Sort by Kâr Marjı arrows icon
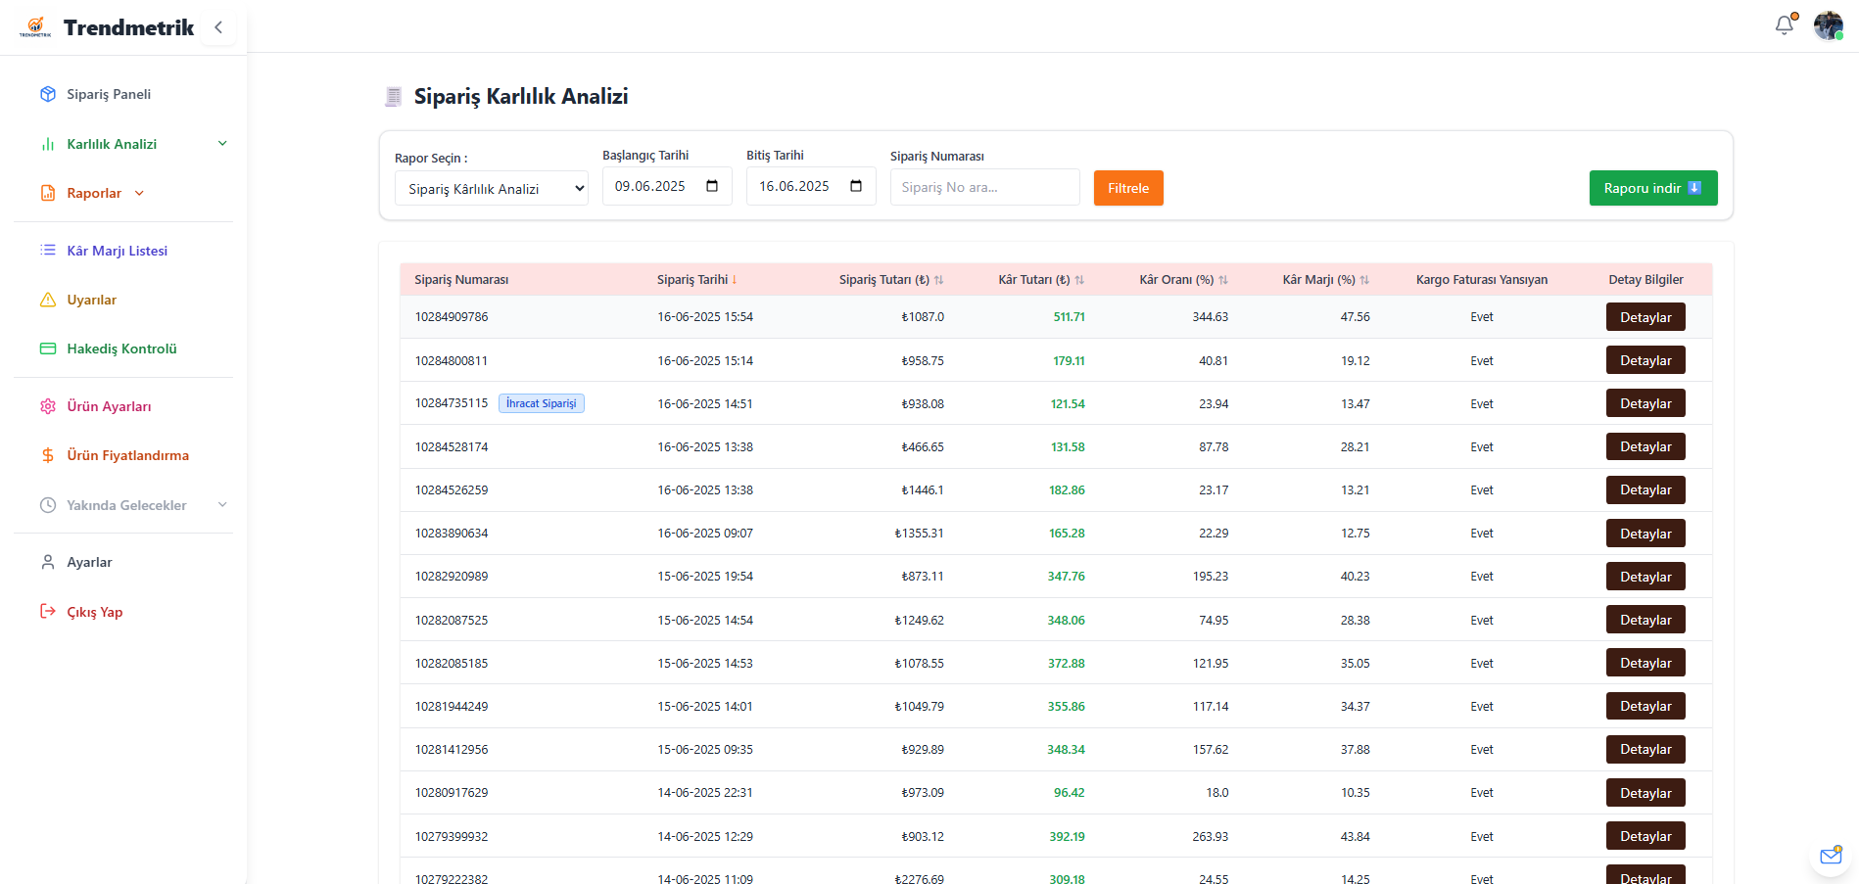This screenshot has height=884, width=1859. 1364,280
